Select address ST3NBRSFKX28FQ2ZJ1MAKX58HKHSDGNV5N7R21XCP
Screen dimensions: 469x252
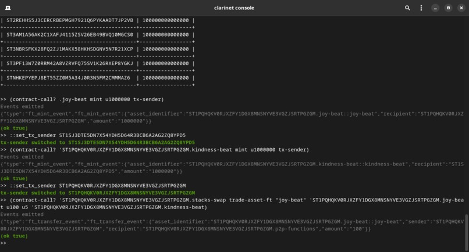(x=70, y=49)
